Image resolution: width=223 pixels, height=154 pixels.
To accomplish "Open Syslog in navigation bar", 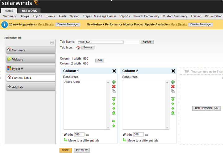I will coord(75,16).
